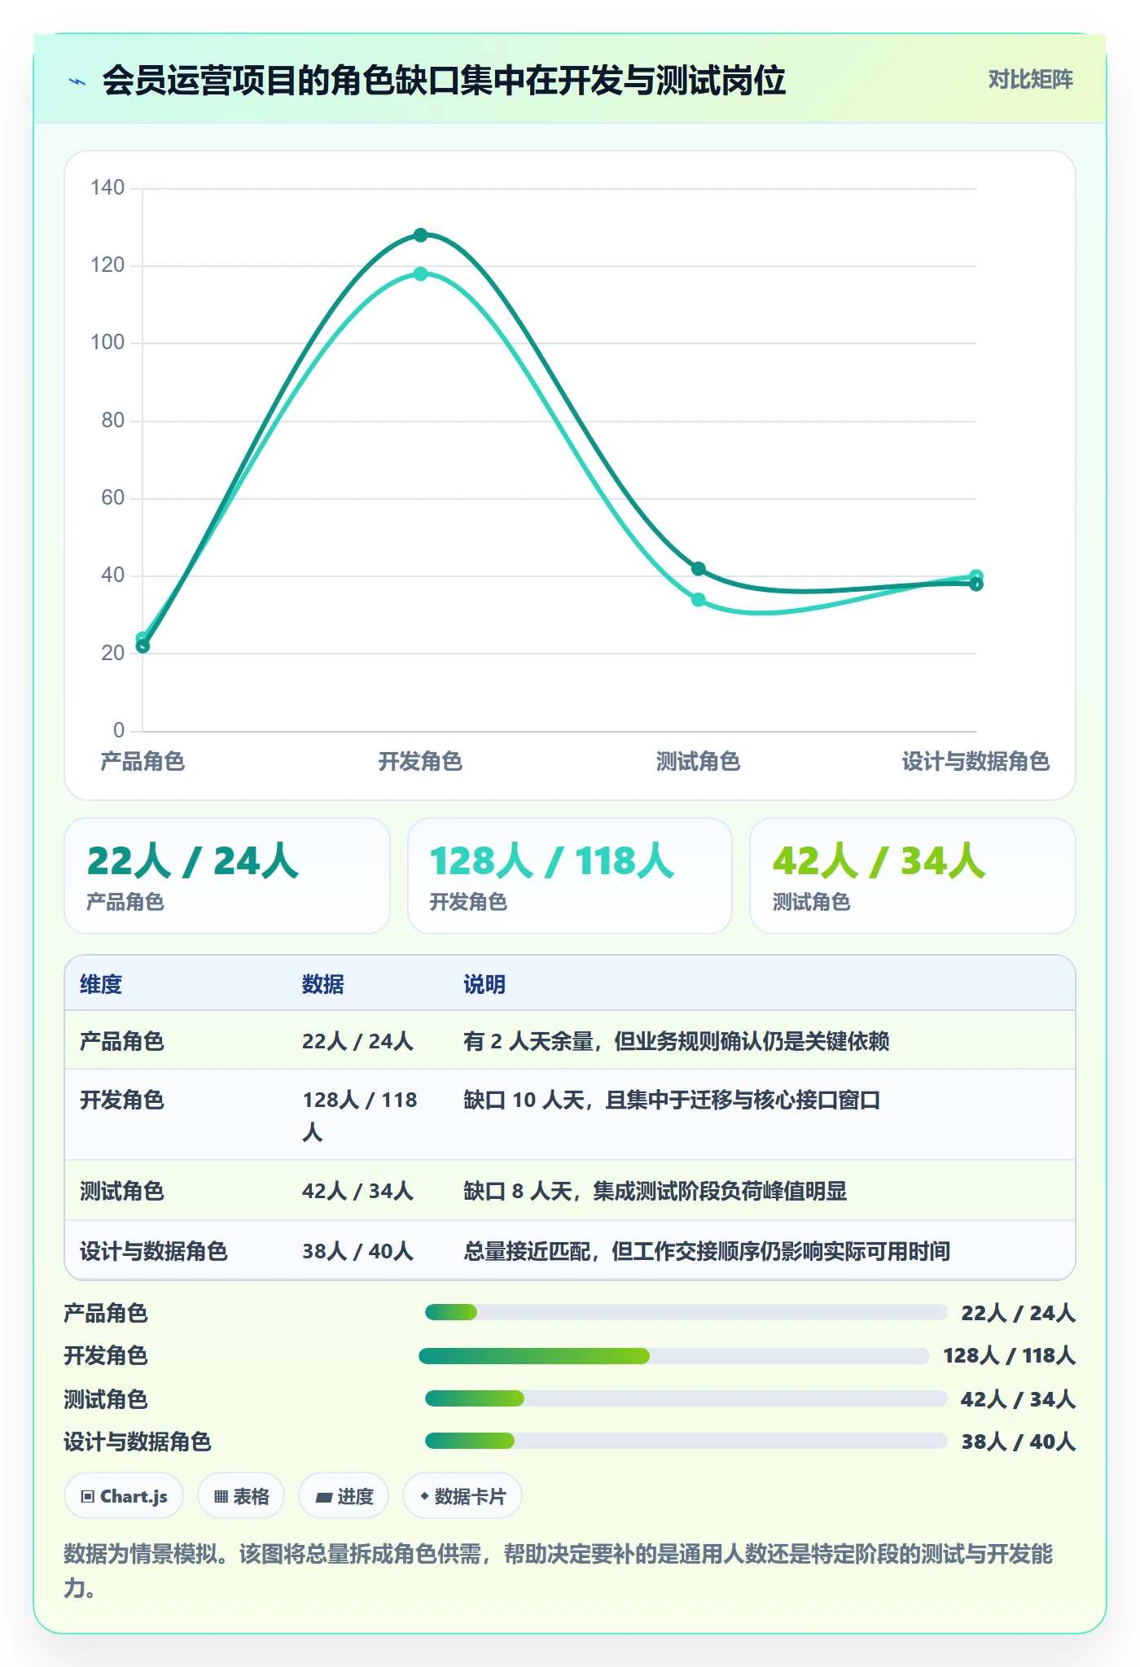
Task: Click the 数据 column header
Action: pyautogui.click(x=323, y=984)
